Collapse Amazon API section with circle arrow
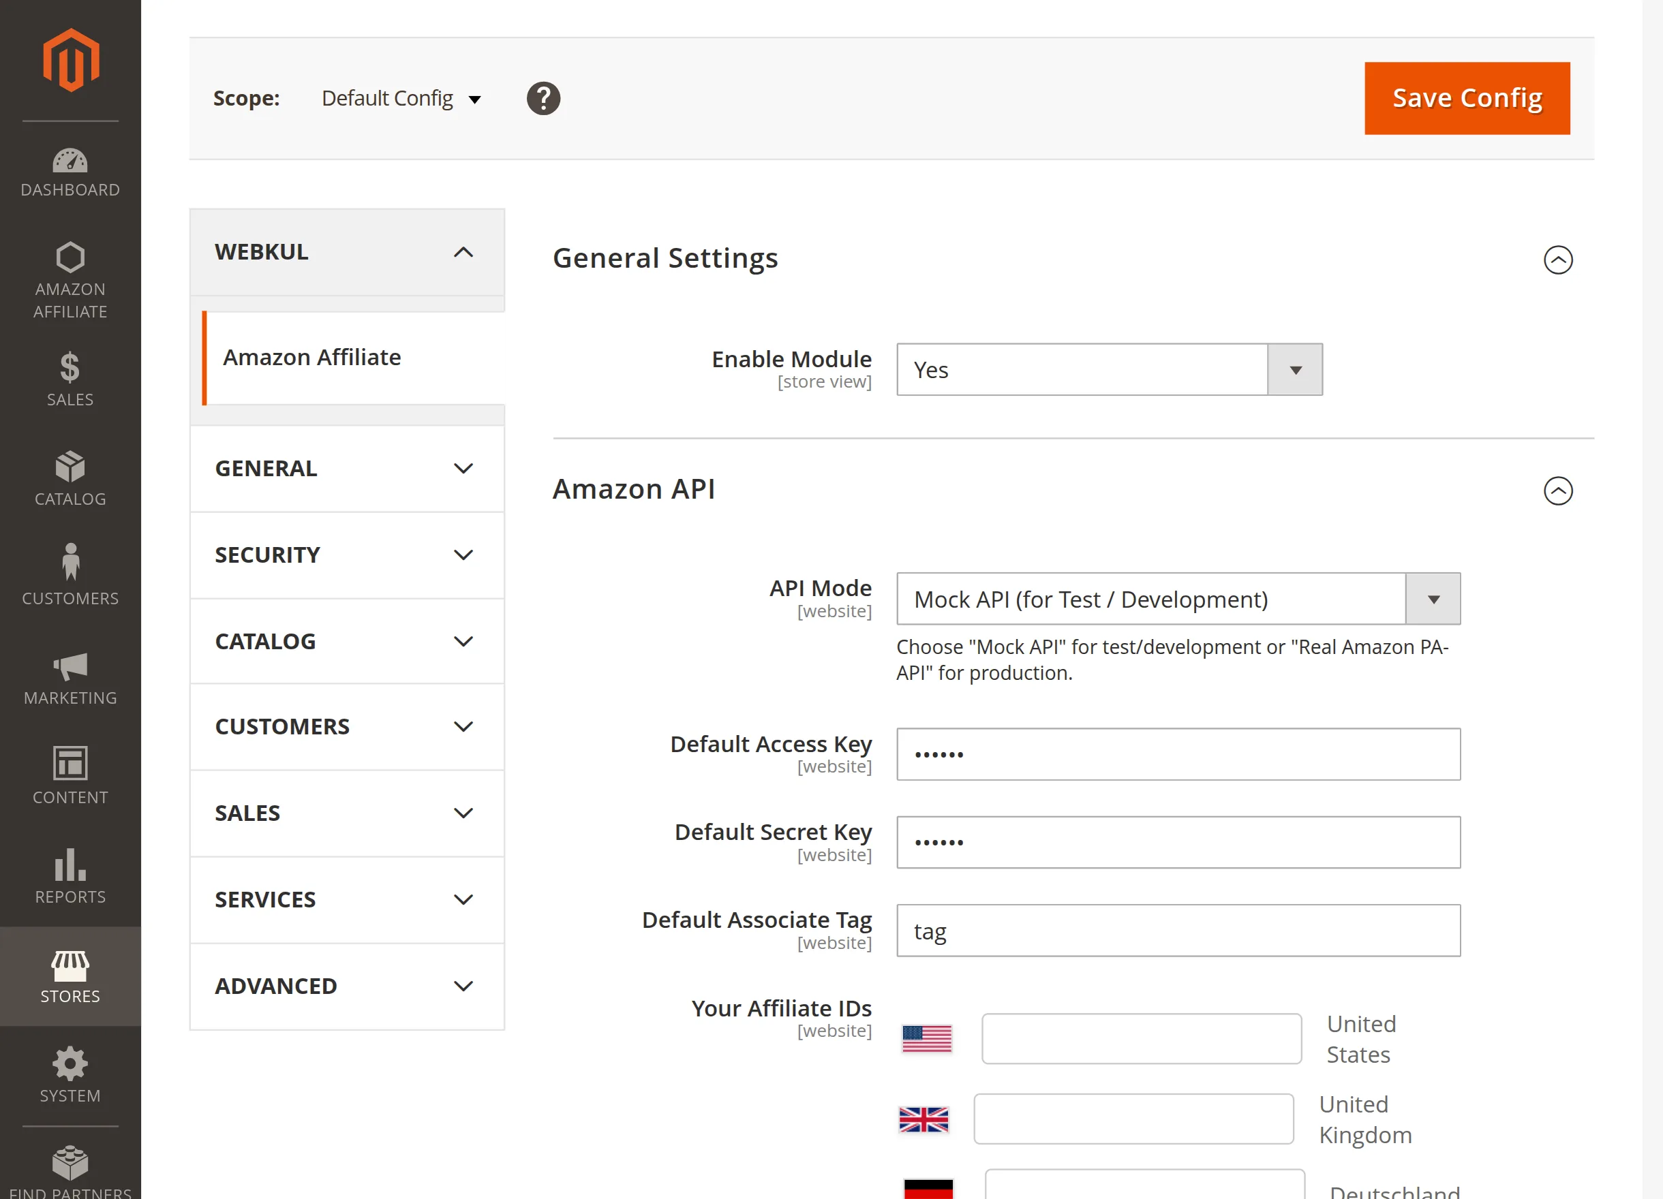Screen dimensions: 1663x1199 (1557, 490)
